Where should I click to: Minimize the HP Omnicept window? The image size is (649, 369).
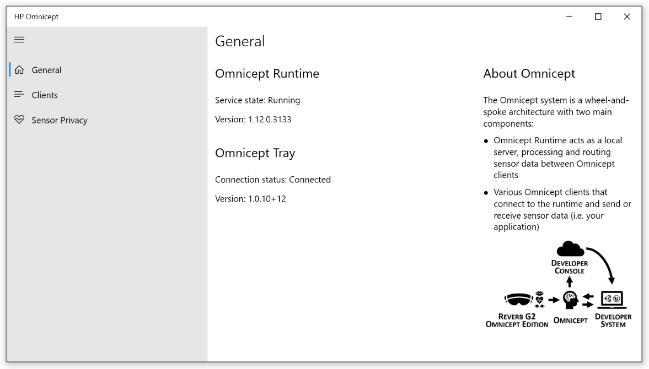point(570,17)
